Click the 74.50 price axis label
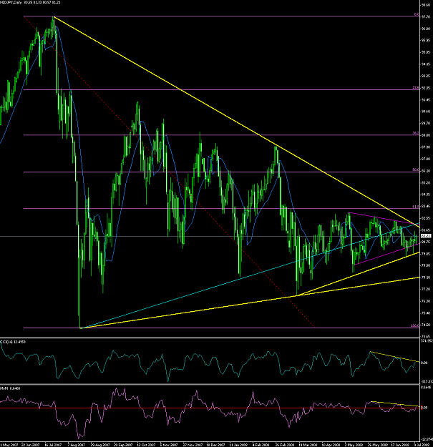 426,325
